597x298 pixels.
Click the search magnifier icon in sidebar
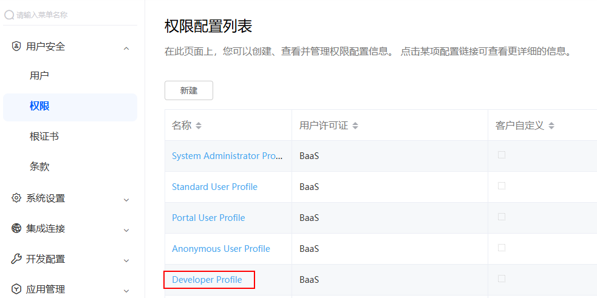(x=9, y=15)
